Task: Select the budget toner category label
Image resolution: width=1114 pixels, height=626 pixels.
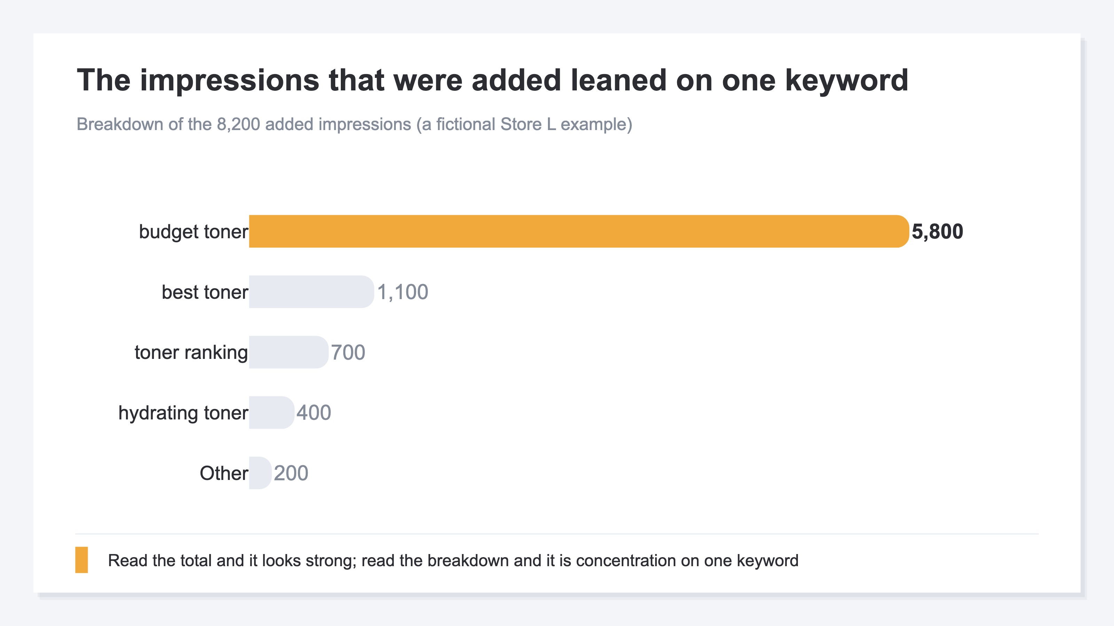Action: pos(193,232)
